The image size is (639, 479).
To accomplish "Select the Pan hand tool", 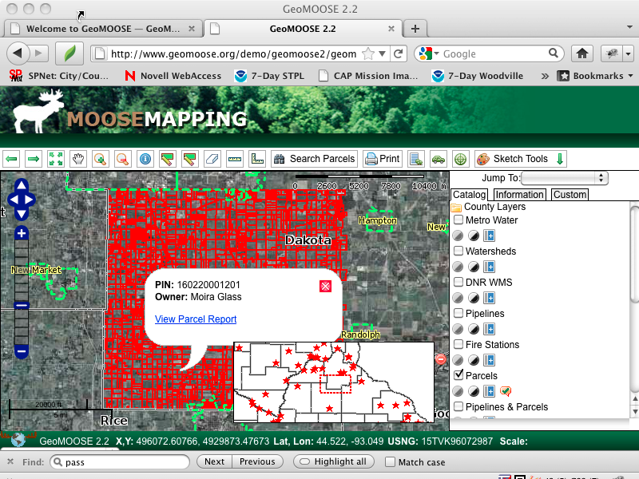I will point(77,159).
